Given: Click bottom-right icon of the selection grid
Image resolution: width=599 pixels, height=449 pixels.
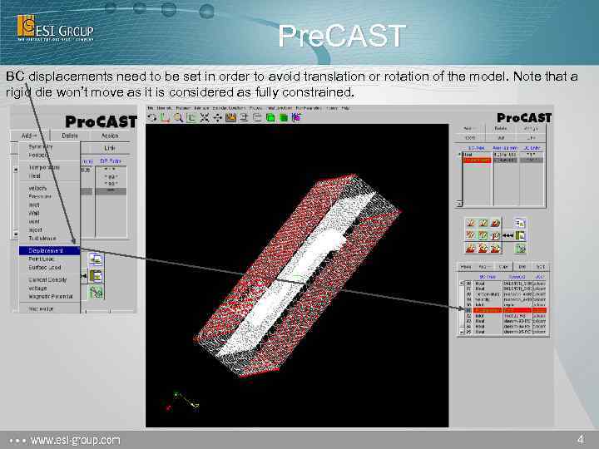Looking at the screenshot, I should (x=495, y=249).
